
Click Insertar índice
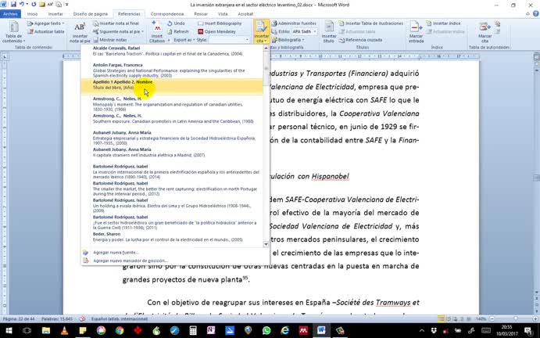point(444,23)
